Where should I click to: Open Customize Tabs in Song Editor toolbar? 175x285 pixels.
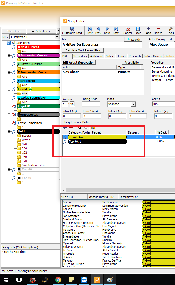click(72, 31)
